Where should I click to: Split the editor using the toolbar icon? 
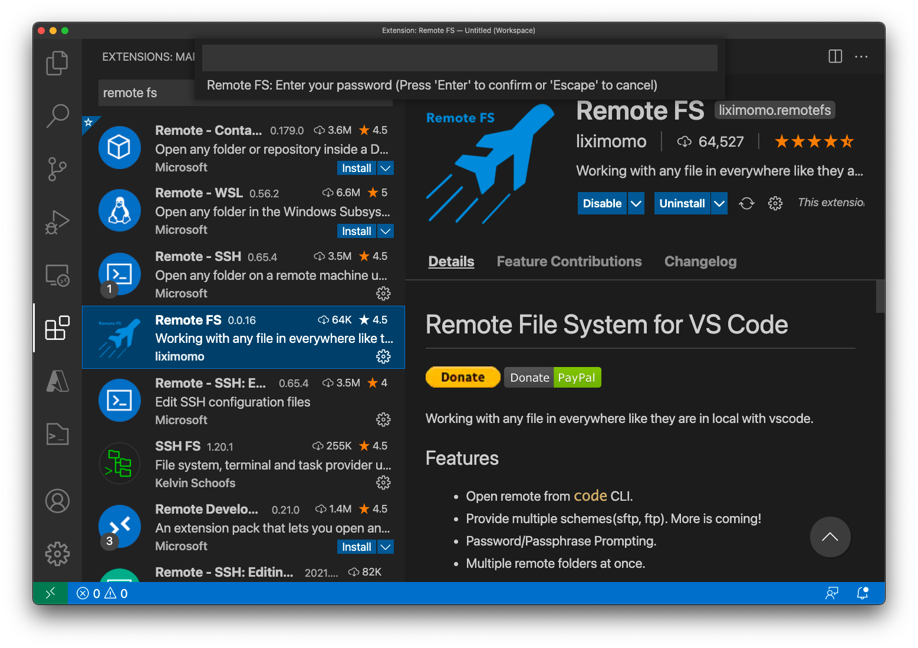pyautogui.click(x=835, y=57)
